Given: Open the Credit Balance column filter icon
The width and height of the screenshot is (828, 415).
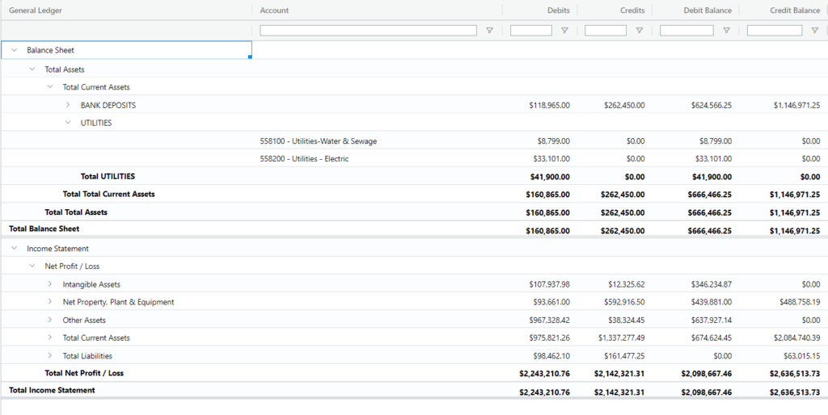Looking at the screenshot, I should (x=815, y=31).
